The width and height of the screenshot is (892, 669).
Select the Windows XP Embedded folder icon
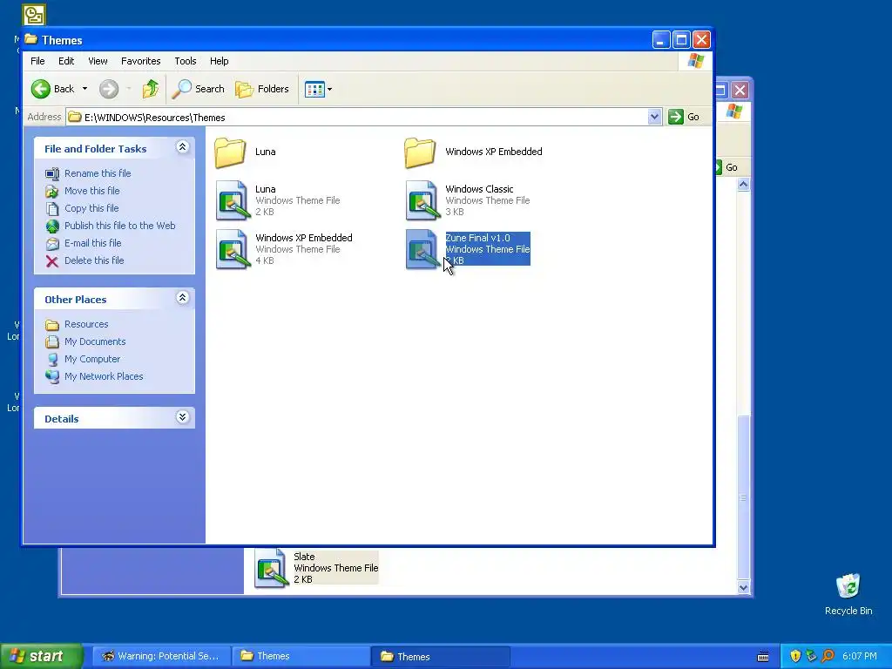pos(421,152)
